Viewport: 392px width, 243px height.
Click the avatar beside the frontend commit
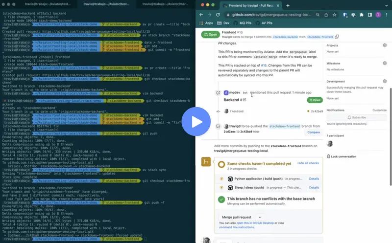(226, 111)
